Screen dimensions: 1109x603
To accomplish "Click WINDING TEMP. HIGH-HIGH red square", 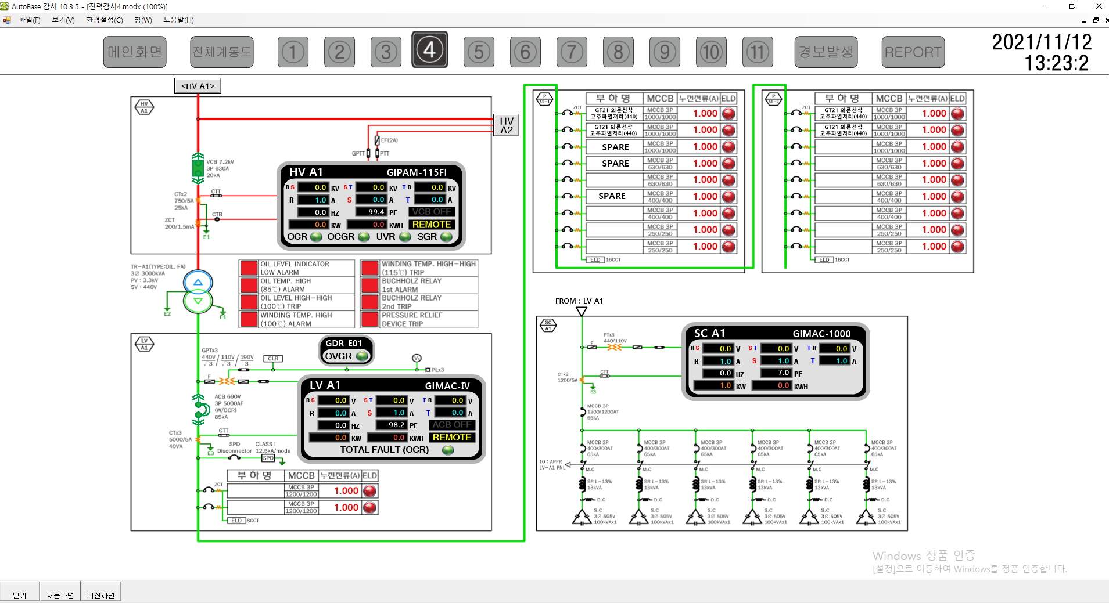I will 370,268.
